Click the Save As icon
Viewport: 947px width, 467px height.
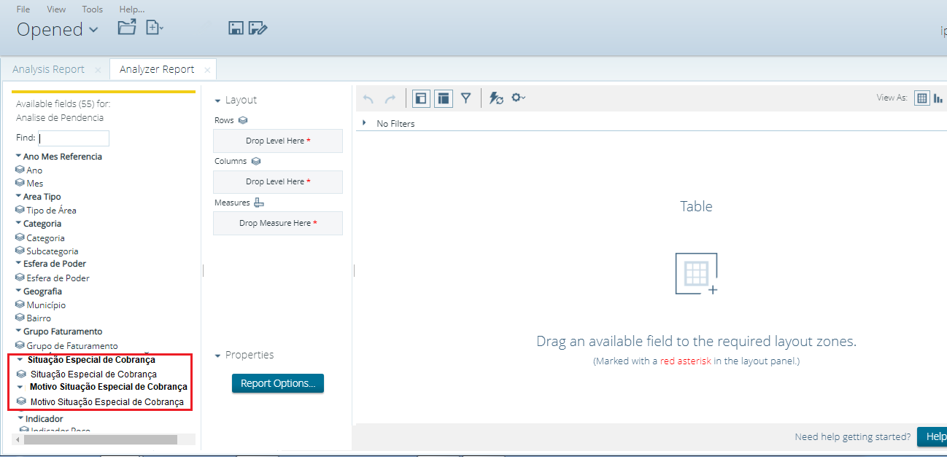point(257,27)
